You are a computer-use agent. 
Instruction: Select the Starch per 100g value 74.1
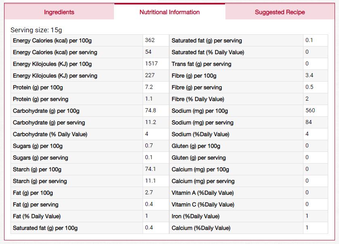150,169
